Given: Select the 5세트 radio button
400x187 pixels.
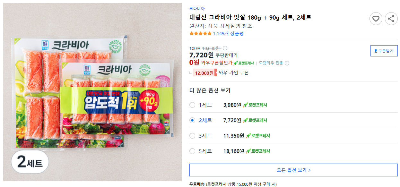Looking at the screenshot, I should point(193,151).
